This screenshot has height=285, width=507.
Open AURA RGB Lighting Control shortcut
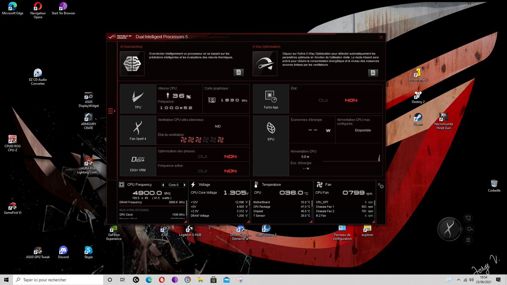[x=89, y=166]
